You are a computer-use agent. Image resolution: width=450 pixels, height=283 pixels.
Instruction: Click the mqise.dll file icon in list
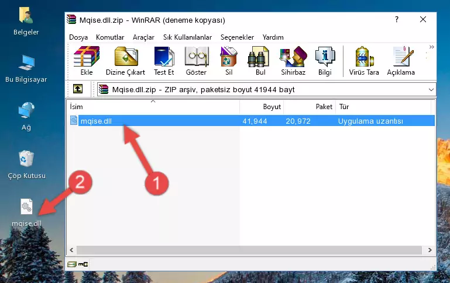click(x=74, y=120)
